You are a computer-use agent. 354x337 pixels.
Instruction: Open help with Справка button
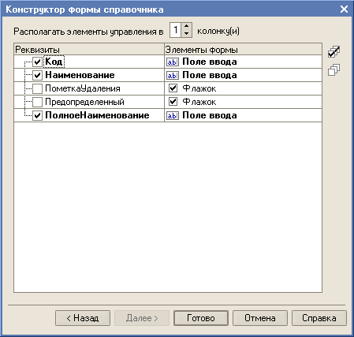pyautogui.click(x=319, y=318)
